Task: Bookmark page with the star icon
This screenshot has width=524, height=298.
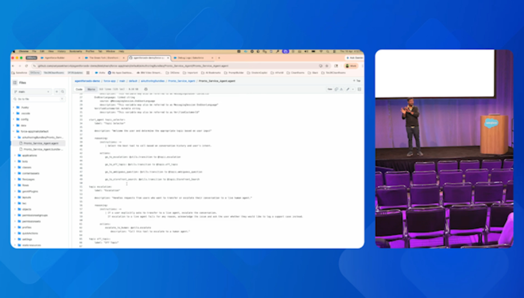Action: pyautogui.click(x=327, y=66)
